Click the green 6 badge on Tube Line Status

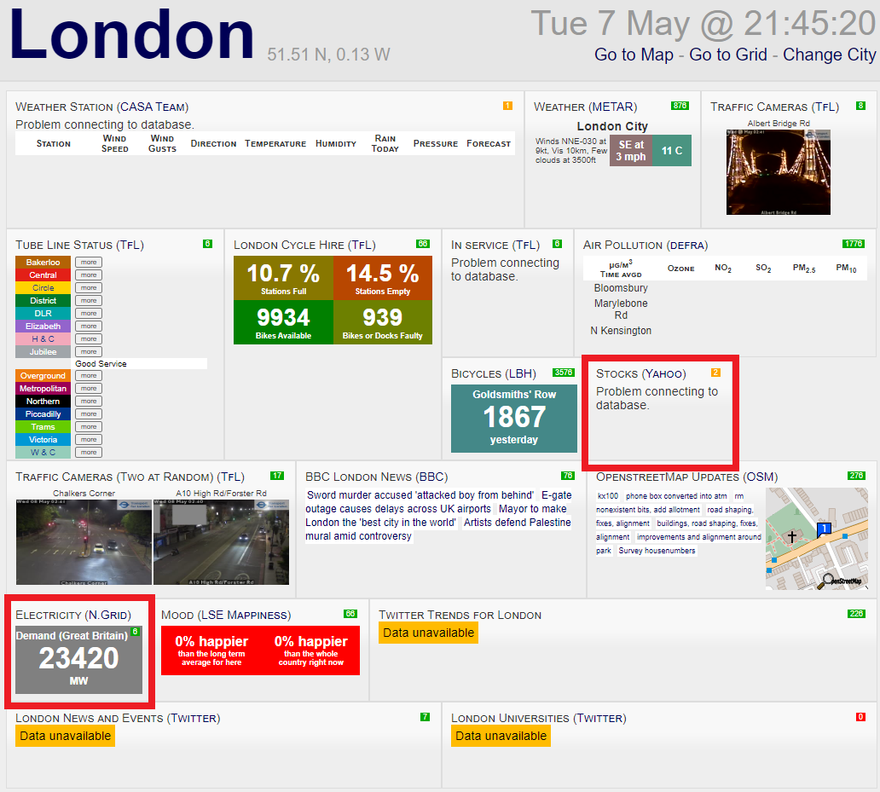208,244
